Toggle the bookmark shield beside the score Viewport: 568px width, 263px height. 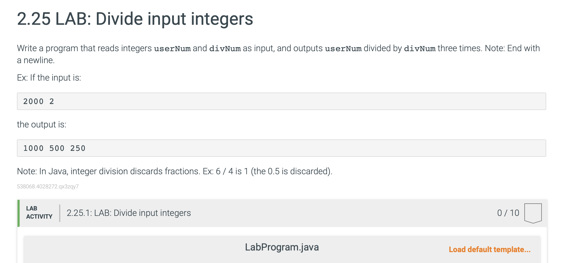pos(533,213)
